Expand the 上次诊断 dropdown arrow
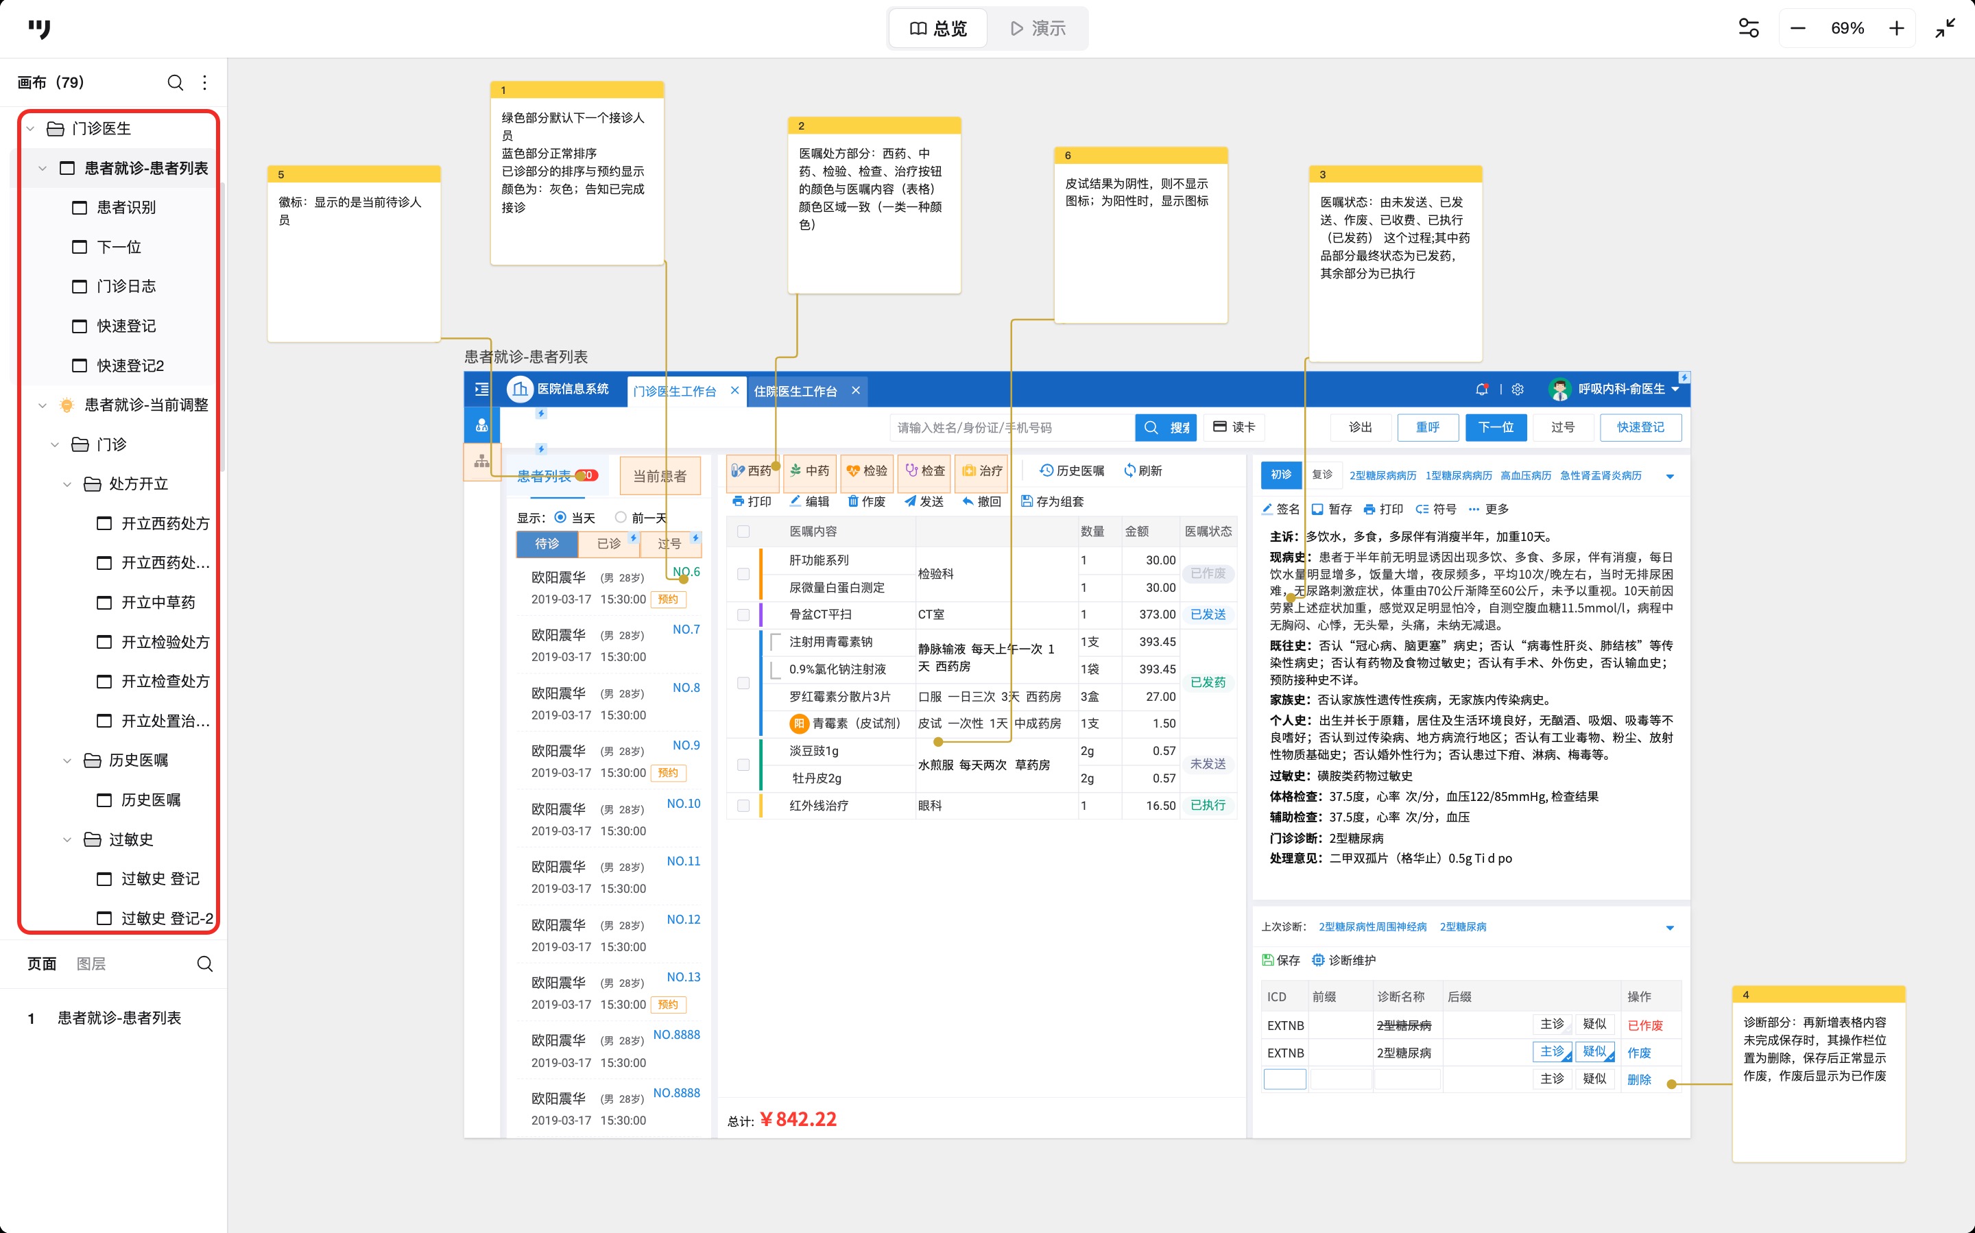 tap(1669, 928)
